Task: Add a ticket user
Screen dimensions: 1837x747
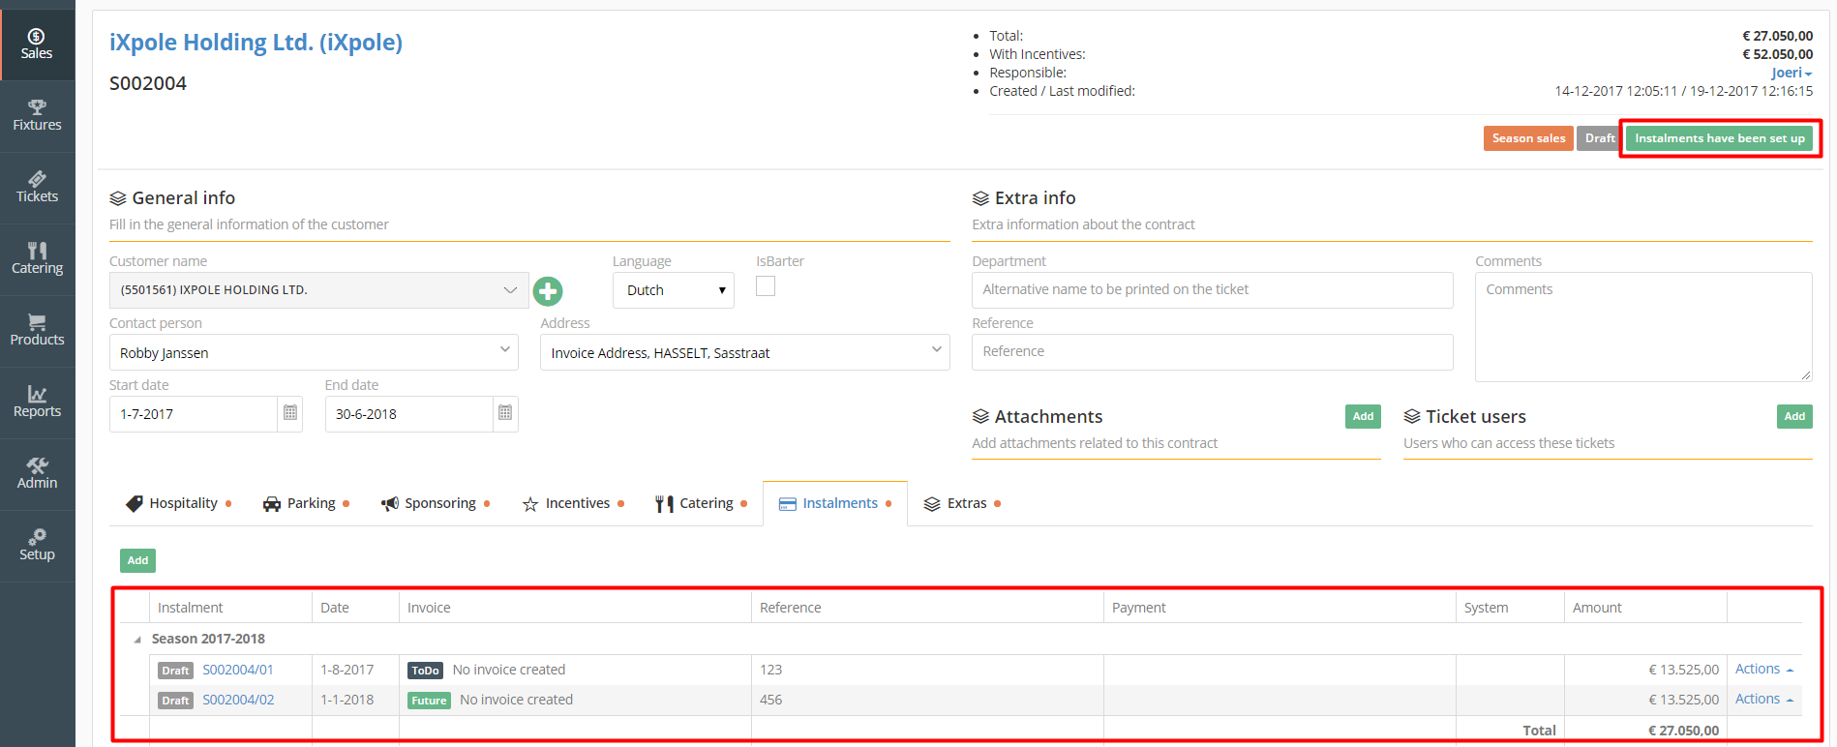Action: [x=1794, y=416]
